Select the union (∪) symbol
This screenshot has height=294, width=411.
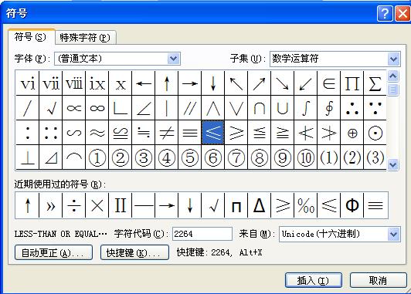[282, 108]
